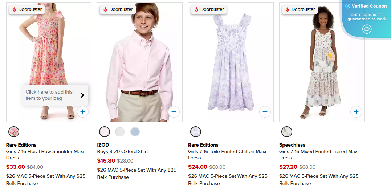Select lavender toile swatch for chiffon dress
Image resolution: width=391 pixels, height=196 pixels.
(x=196, y=131)
